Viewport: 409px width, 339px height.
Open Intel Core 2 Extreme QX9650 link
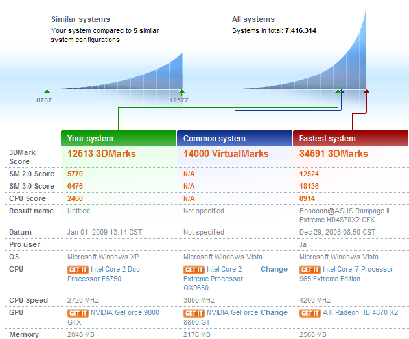point(213,279)
